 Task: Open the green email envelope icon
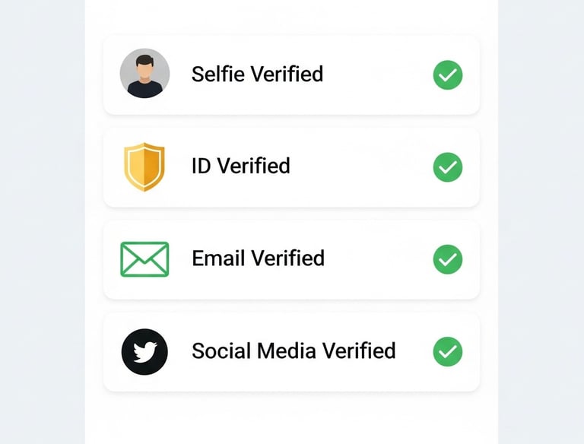coord(144,259)
